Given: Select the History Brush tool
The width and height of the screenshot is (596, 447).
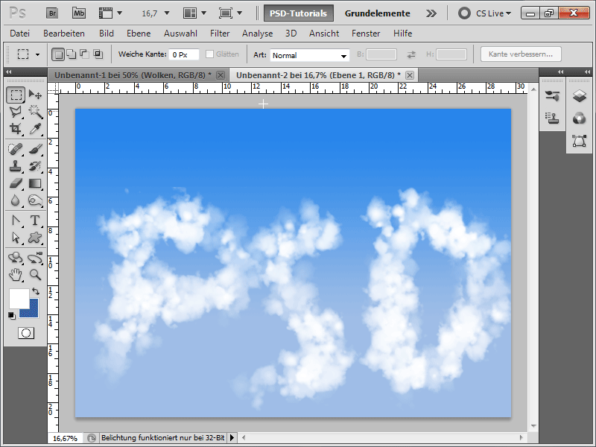Looking at the screenshot, I should pyautogui.click(x=35, y=166).
